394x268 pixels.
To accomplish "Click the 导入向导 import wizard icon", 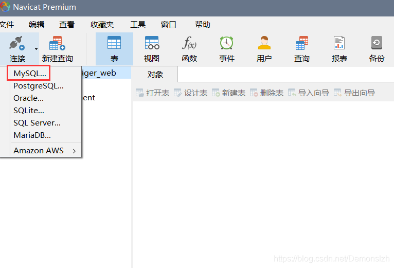I will pyautogui.click(x=292, y=93).
